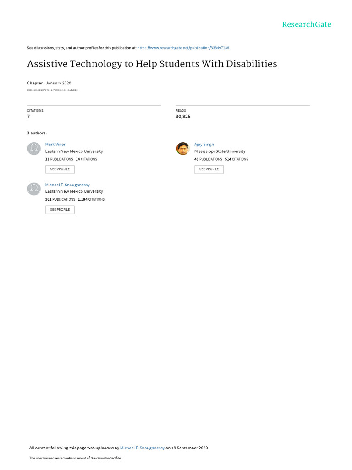352x470 pixels.
Task: Click the reads count 30,825
Action: [183, 117]
